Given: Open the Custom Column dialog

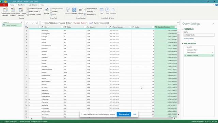Looking at the screenshot, I should (x=13, y=12).
